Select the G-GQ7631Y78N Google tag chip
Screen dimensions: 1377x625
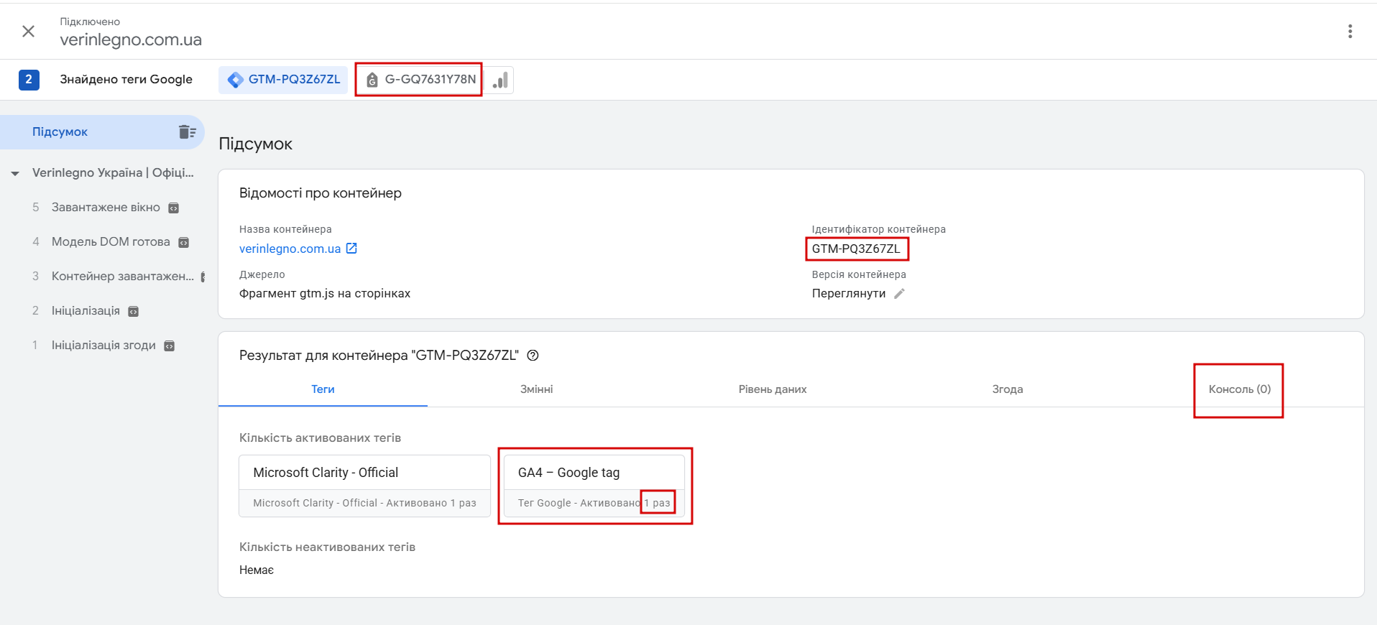coord(420,80)
